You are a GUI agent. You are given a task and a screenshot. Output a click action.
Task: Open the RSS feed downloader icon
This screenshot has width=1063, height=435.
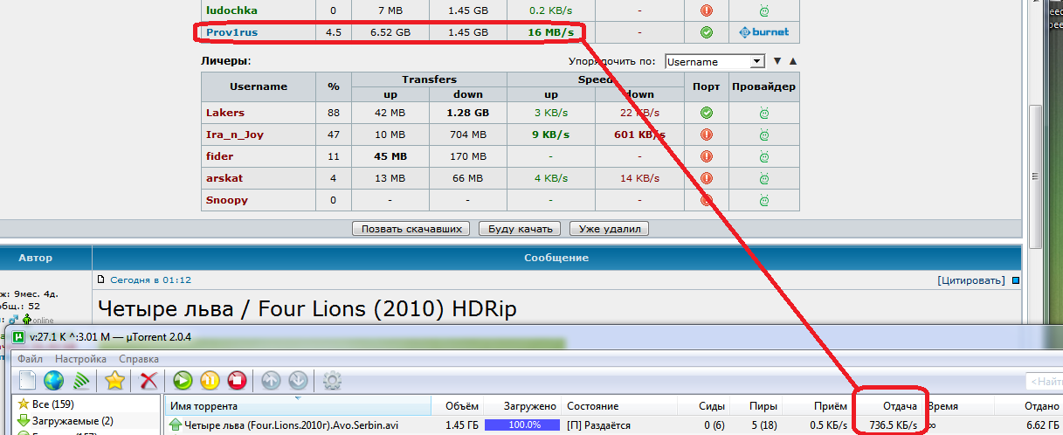pyautogui.click(x=81, y=381)
